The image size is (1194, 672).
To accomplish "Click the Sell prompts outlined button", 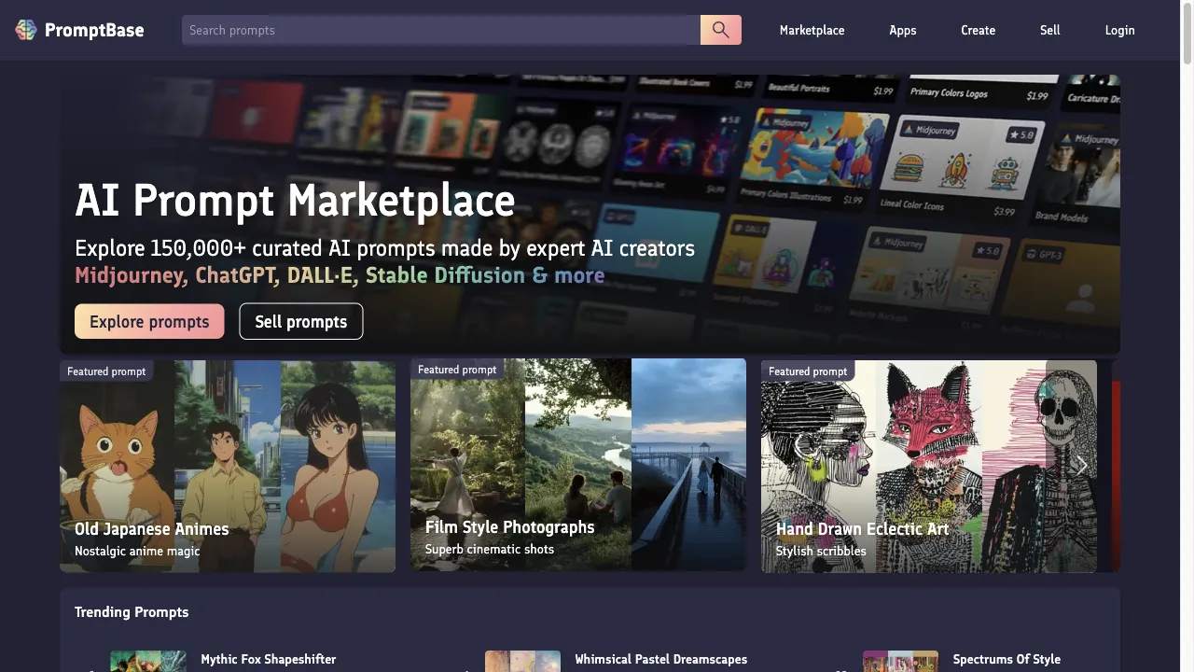I will click(x=301, y=321).
